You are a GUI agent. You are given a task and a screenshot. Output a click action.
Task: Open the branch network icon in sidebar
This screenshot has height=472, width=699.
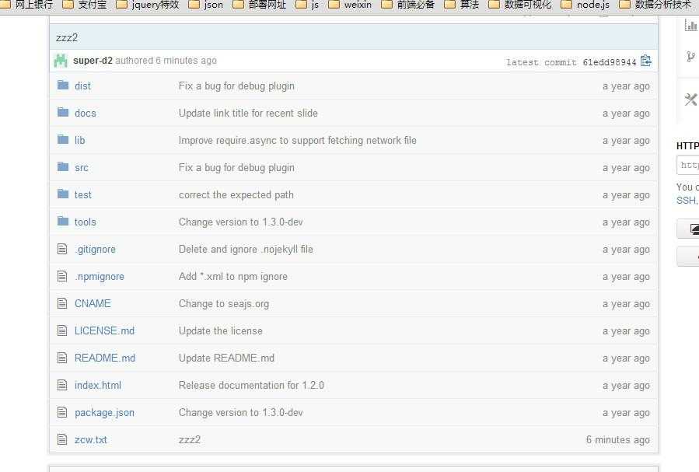pos(690,57)
